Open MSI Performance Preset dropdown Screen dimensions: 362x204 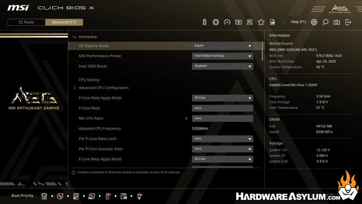tap(222, 56)
